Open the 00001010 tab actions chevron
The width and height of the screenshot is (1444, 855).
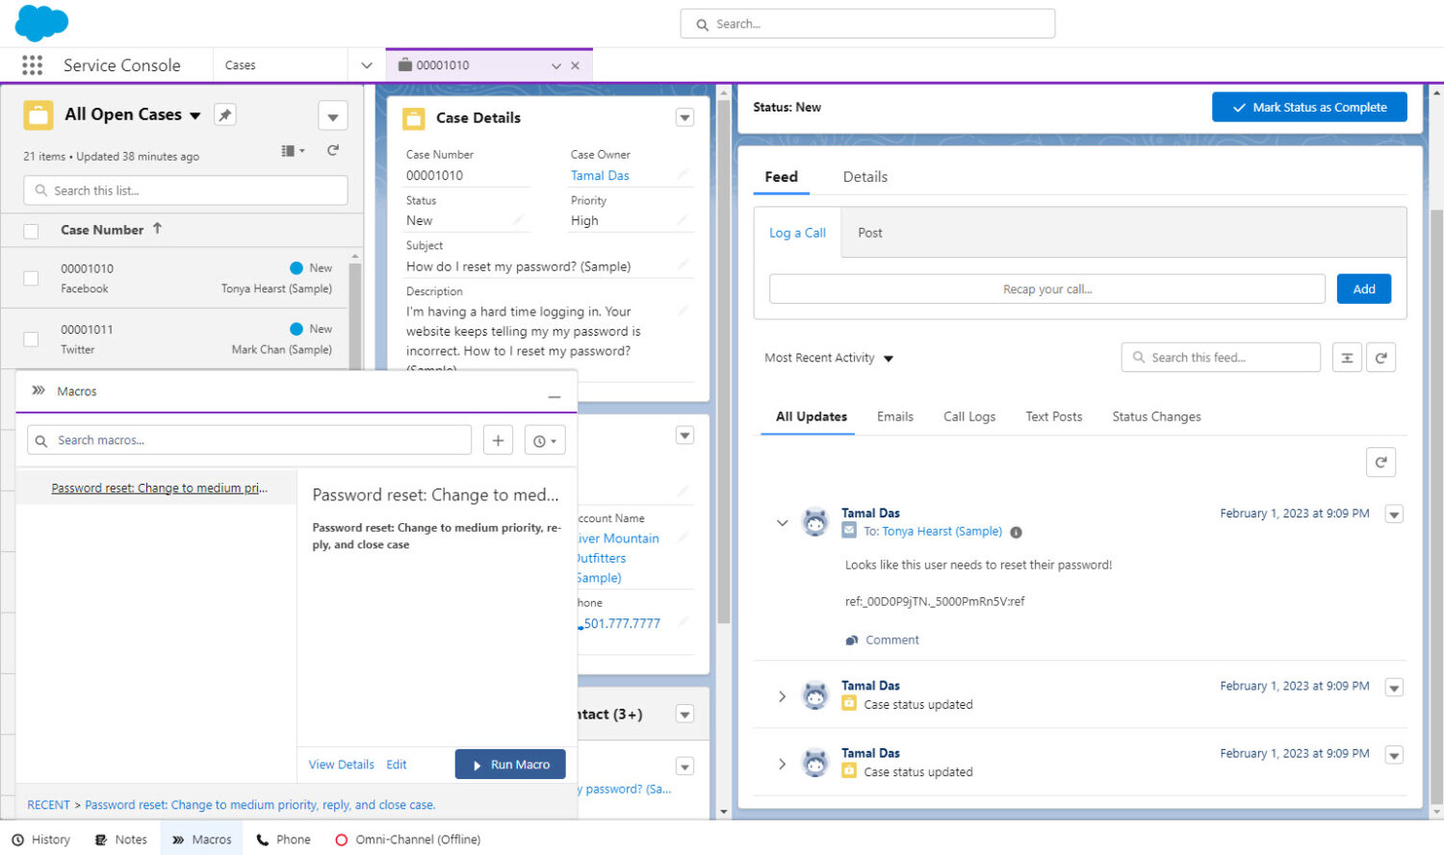555,65
